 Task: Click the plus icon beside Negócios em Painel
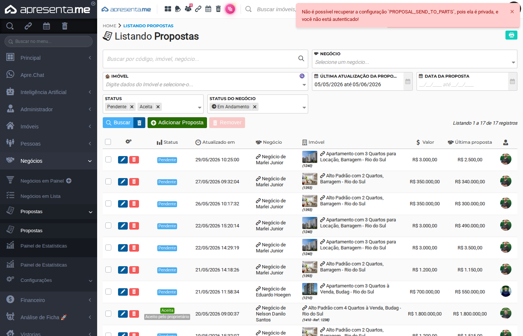click(69, 181)
